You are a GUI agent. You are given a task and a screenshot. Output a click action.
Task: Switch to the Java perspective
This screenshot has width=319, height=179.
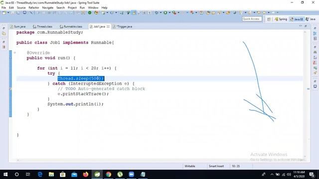coord(311,19)
